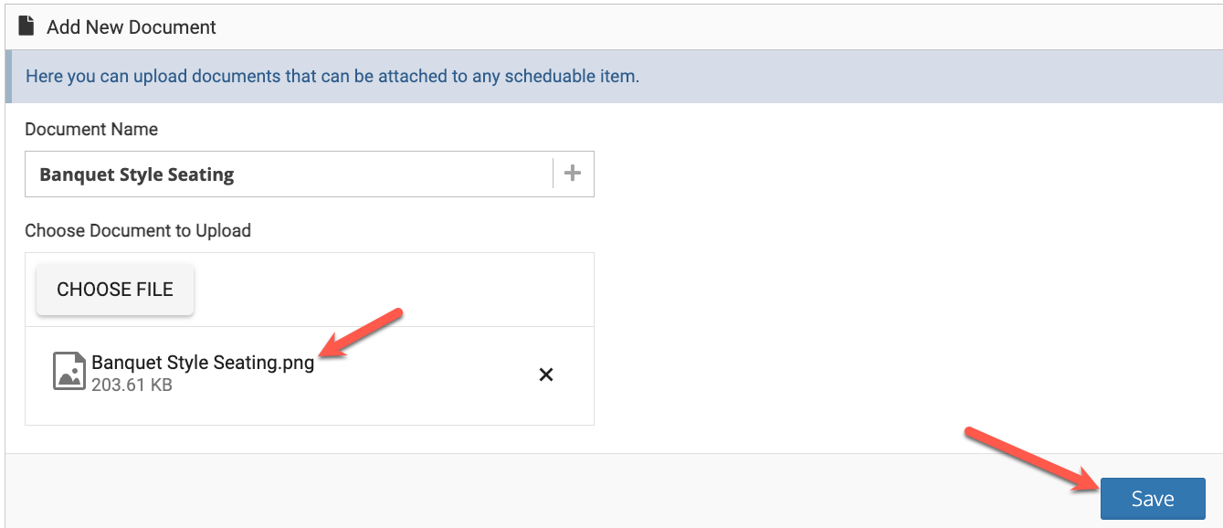Click the plus icon in Document Name field

(x=573, y=174)
